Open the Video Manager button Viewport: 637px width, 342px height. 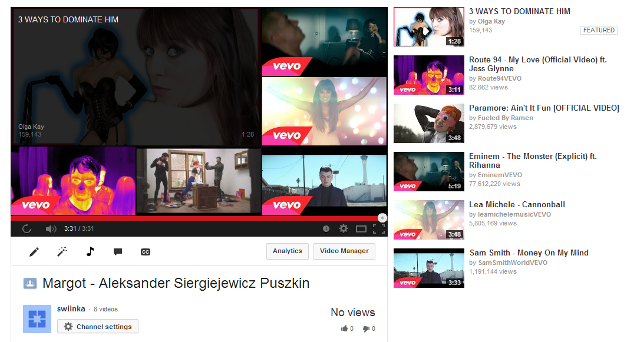pos(344,251)
